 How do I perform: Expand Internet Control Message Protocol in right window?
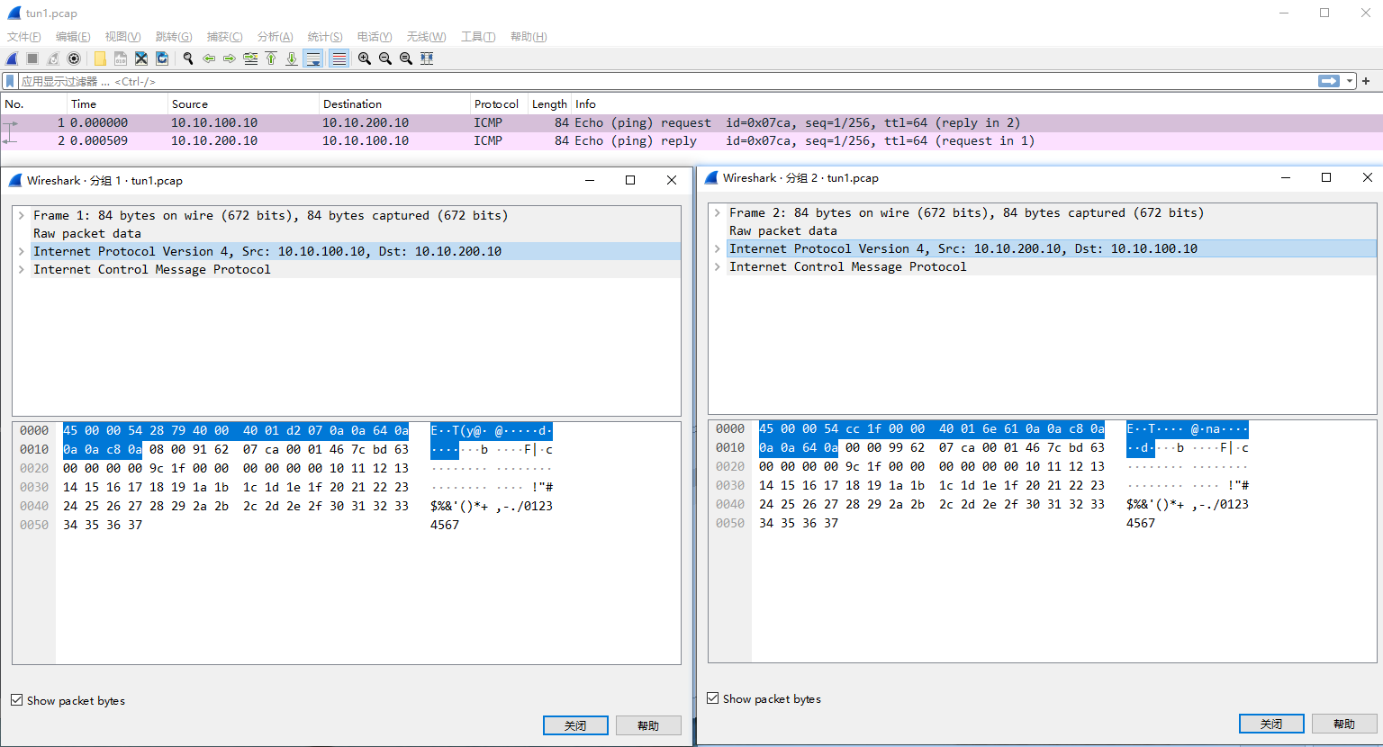click(x=718, y=267)
